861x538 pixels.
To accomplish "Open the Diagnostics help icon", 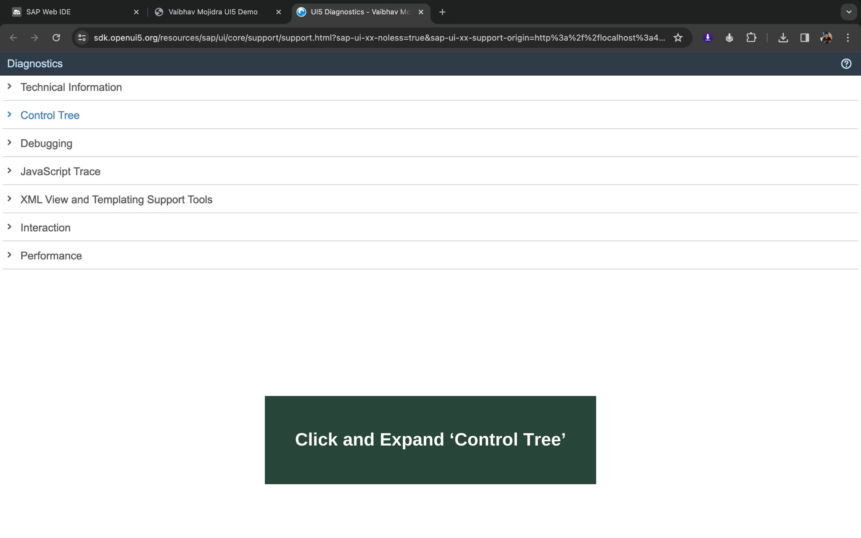I will 846,63.
